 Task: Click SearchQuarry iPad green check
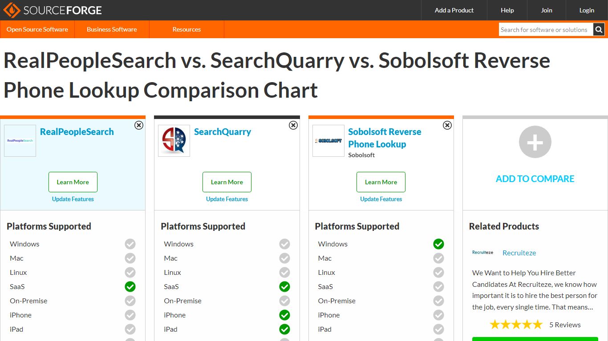[284, 329]
